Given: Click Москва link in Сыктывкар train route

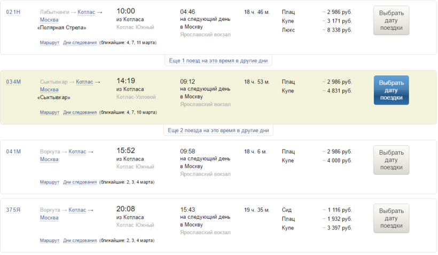Looking at the screenshot, I should point(49,90).
